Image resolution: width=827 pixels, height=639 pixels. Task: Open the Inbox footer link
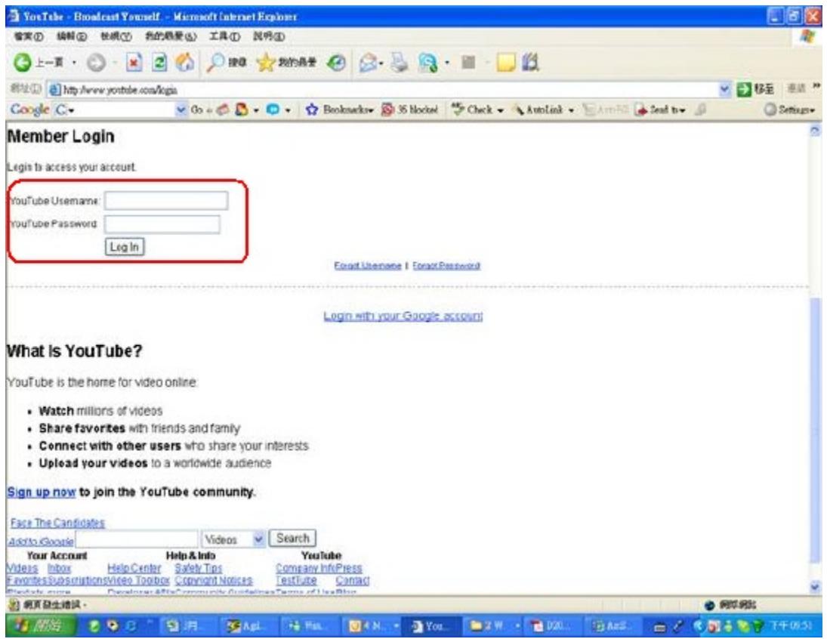pos(59,568)
